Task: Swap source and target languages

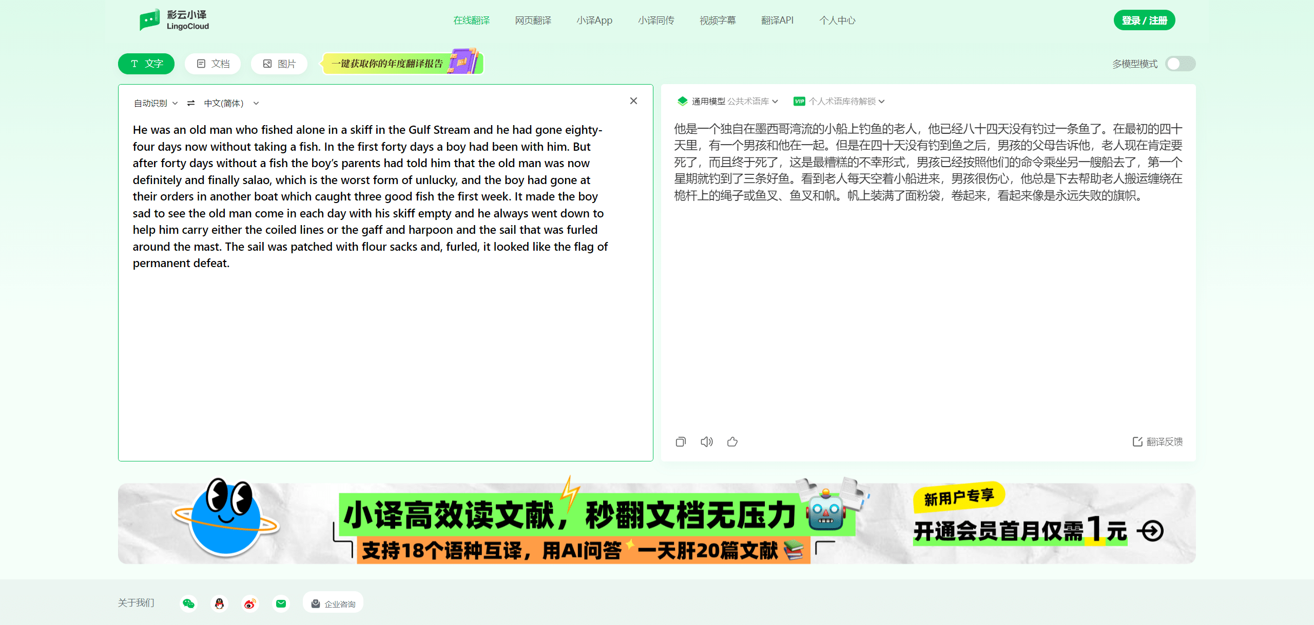Action: 191,103
